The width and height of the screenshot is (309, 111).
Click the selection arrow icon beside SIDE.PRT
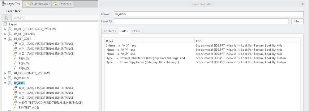[6, 18]
